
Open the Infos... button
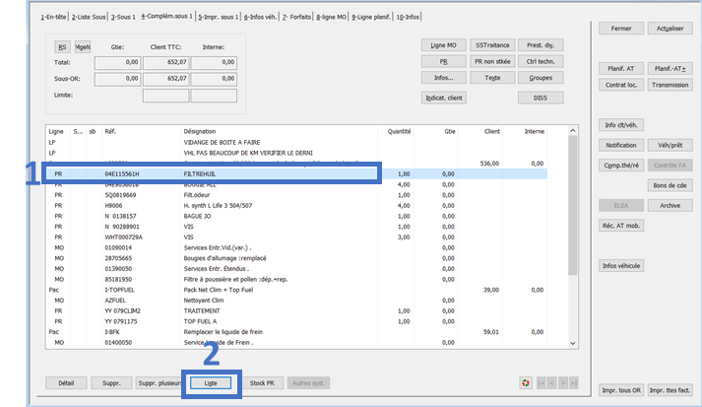click(x=444, y=78)
